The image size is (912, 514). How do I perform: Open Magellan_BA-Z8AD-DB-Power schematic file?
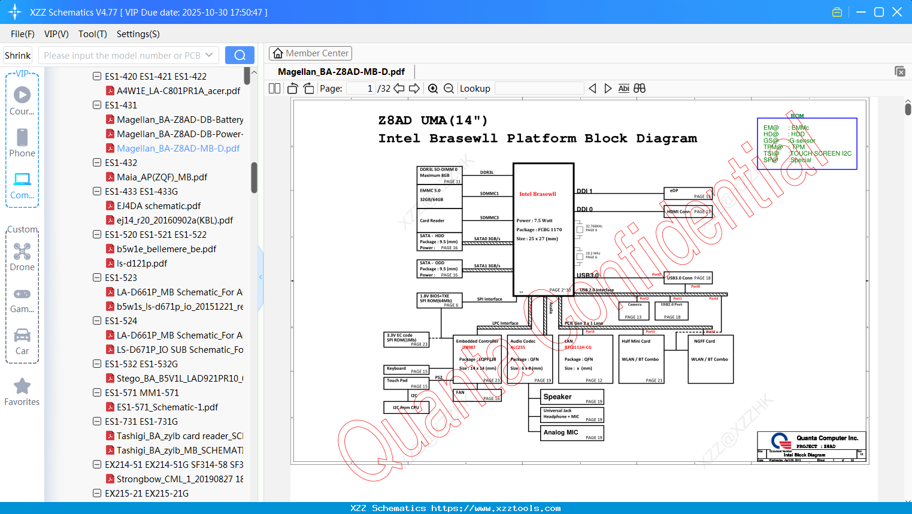[x=180, y=134]
